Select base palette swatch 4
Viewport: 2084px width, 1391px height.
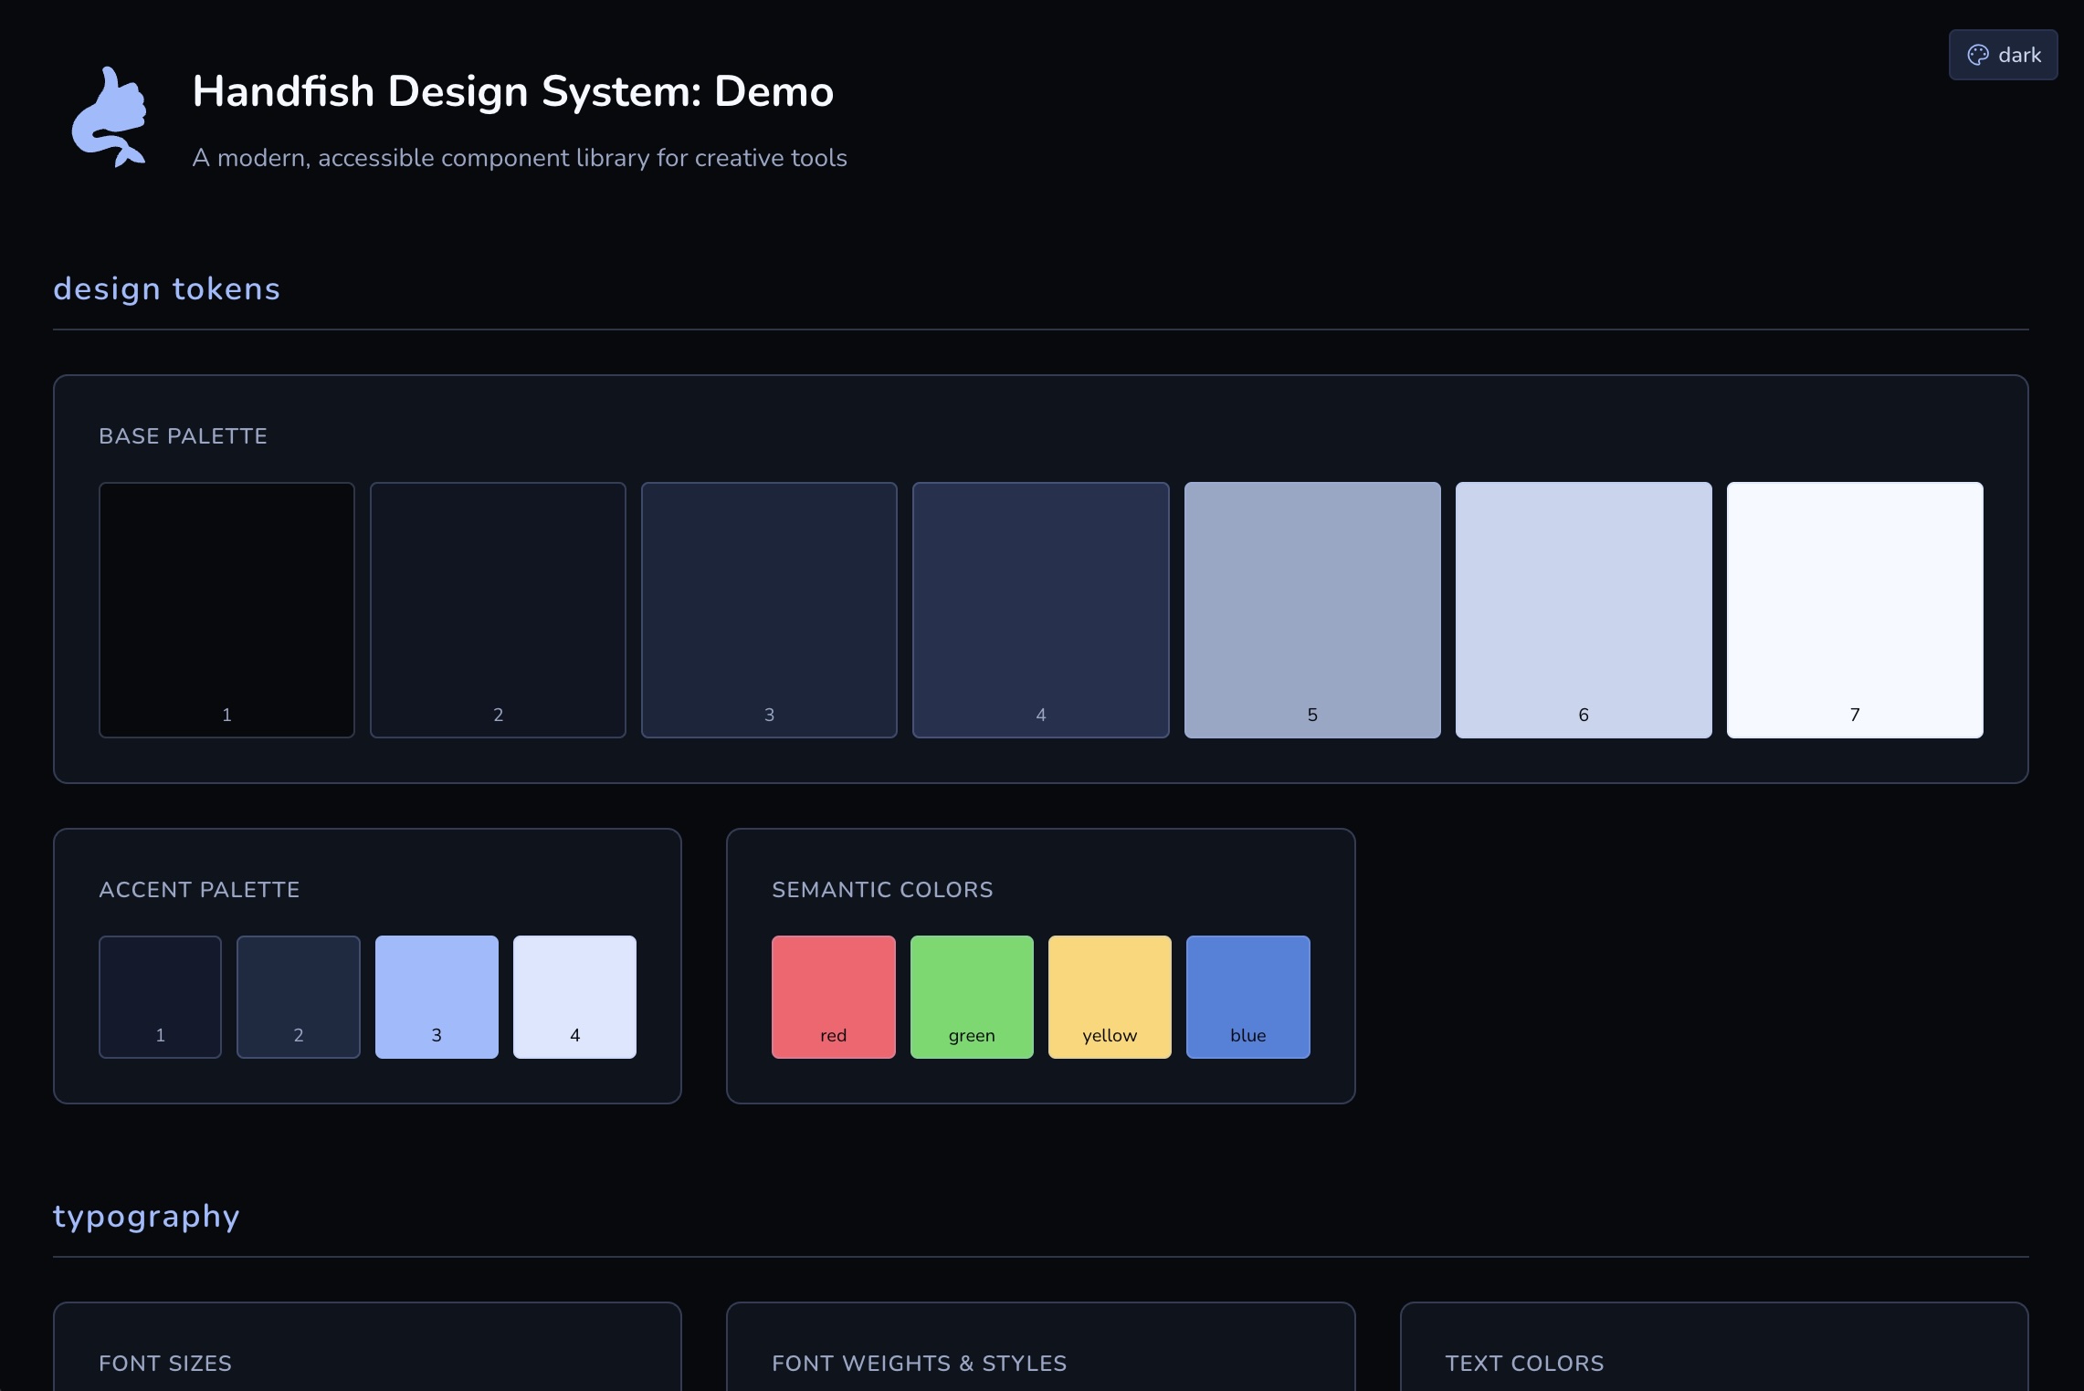point(1040,610)
